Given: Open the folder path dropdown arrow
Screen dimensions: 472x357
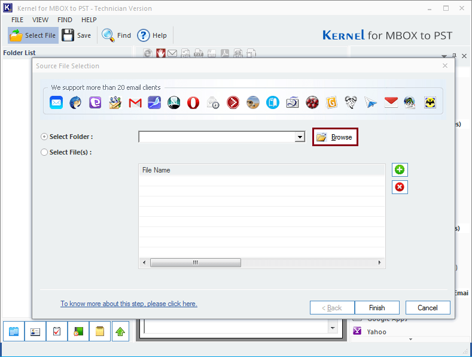Looking at the screenshot, I should click(300, 137).
